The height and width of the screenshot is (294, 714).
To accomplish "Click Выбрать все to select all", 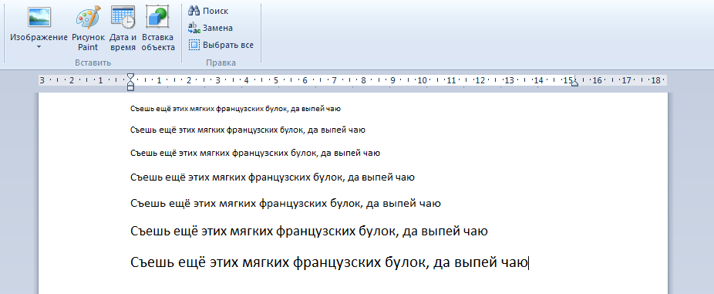I will tap(221, 45).
